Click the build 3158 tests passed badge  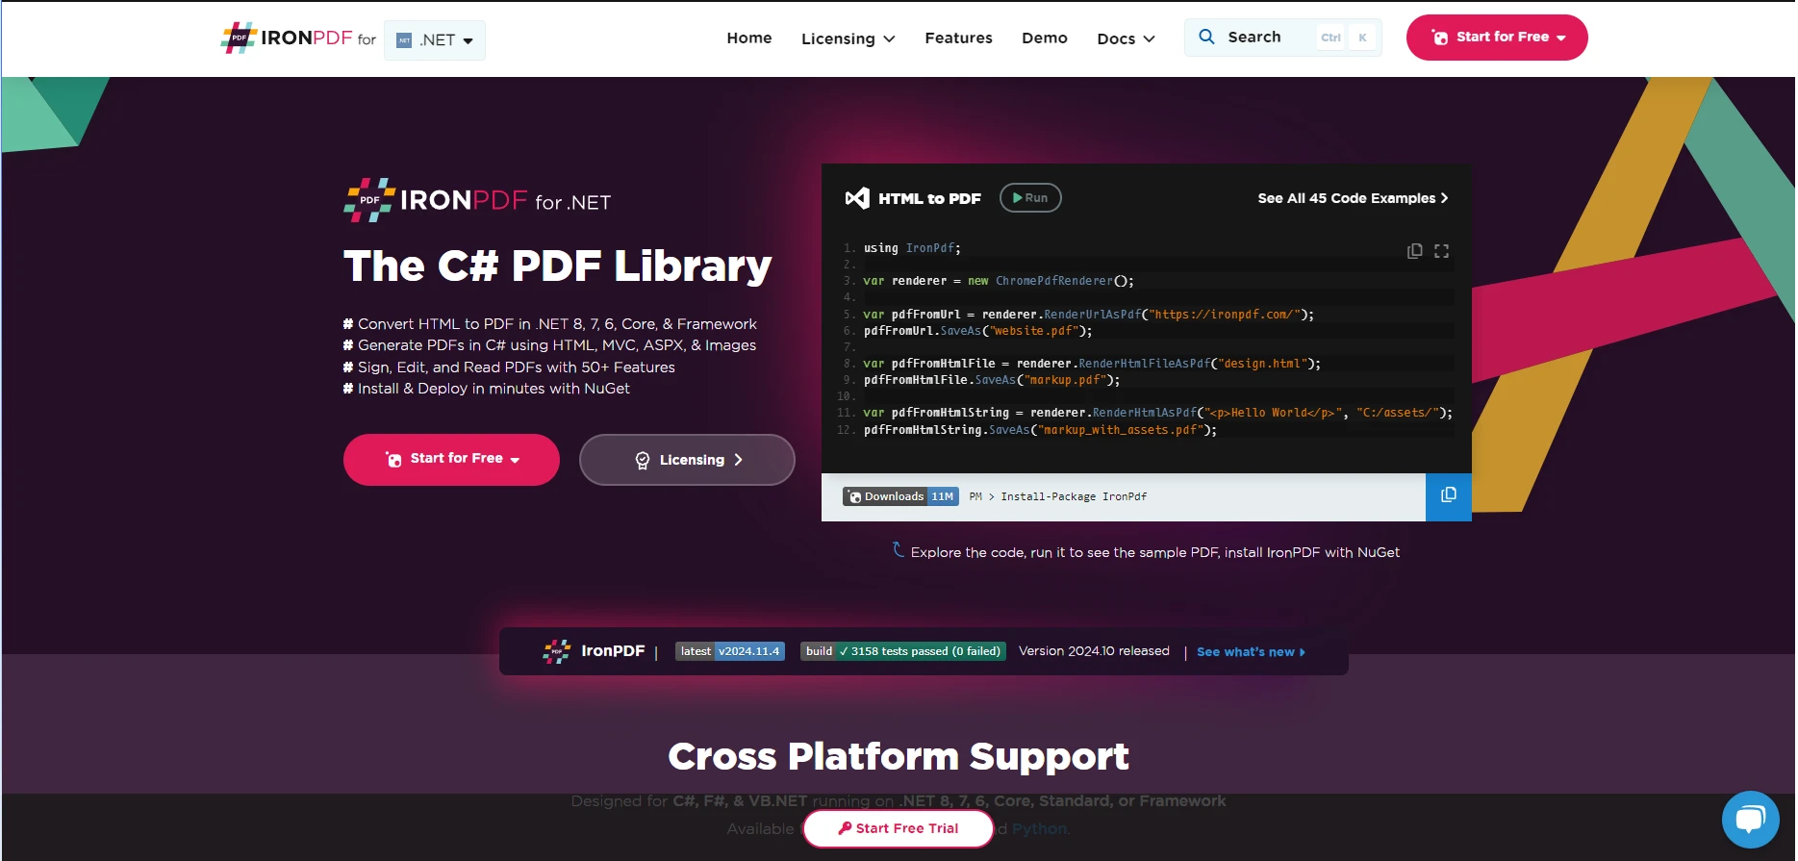[903, 651]
